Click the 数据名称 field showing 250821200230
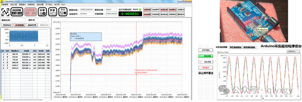Viewport: 302px width, 102px height. tap(87, 9)
